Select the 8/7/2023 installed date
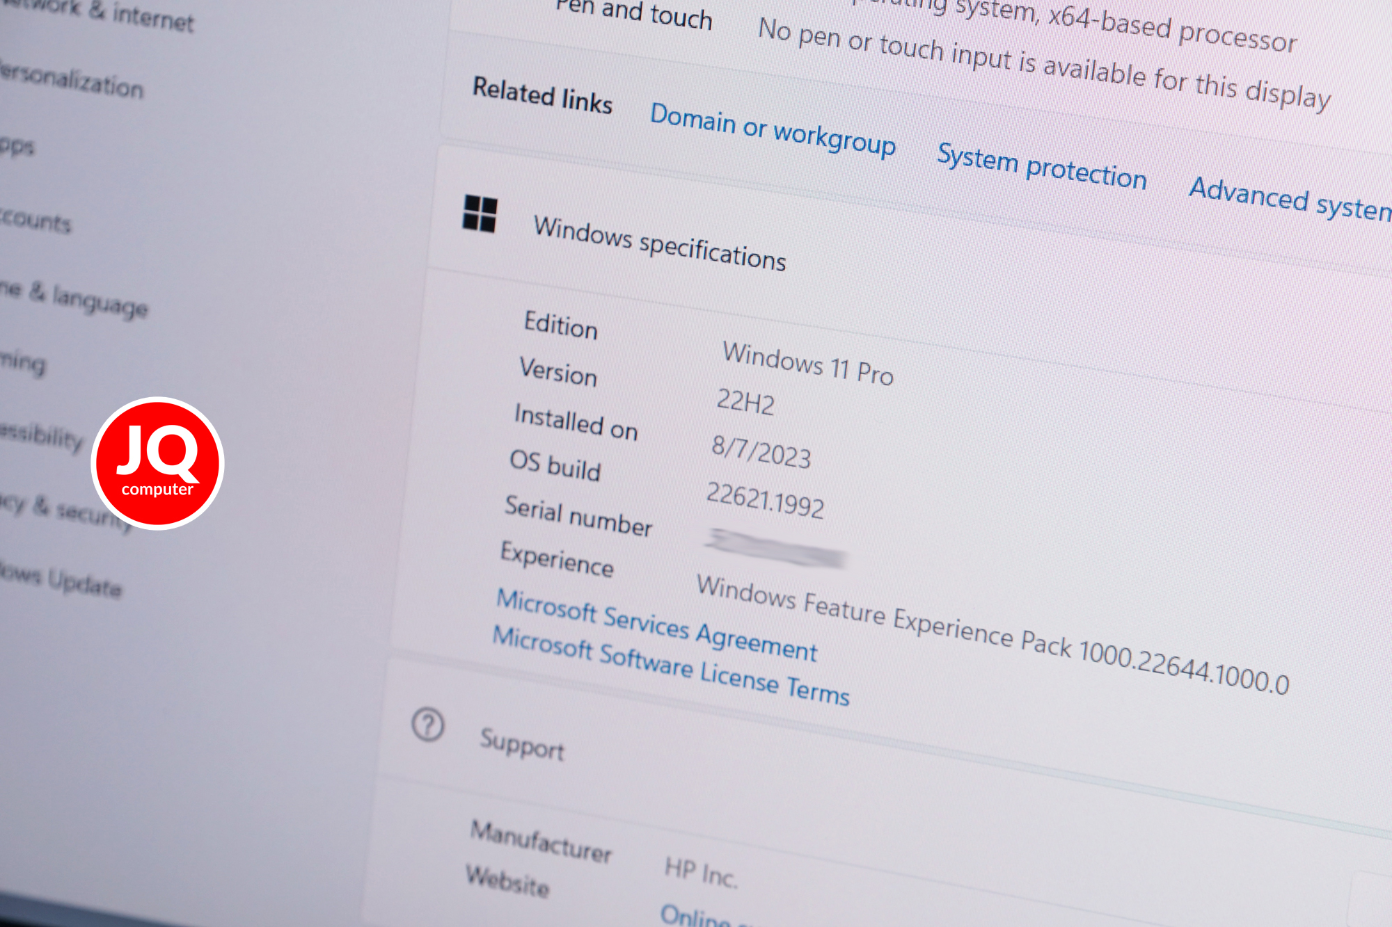1392x927 pixels. click(x=761, y=452)
